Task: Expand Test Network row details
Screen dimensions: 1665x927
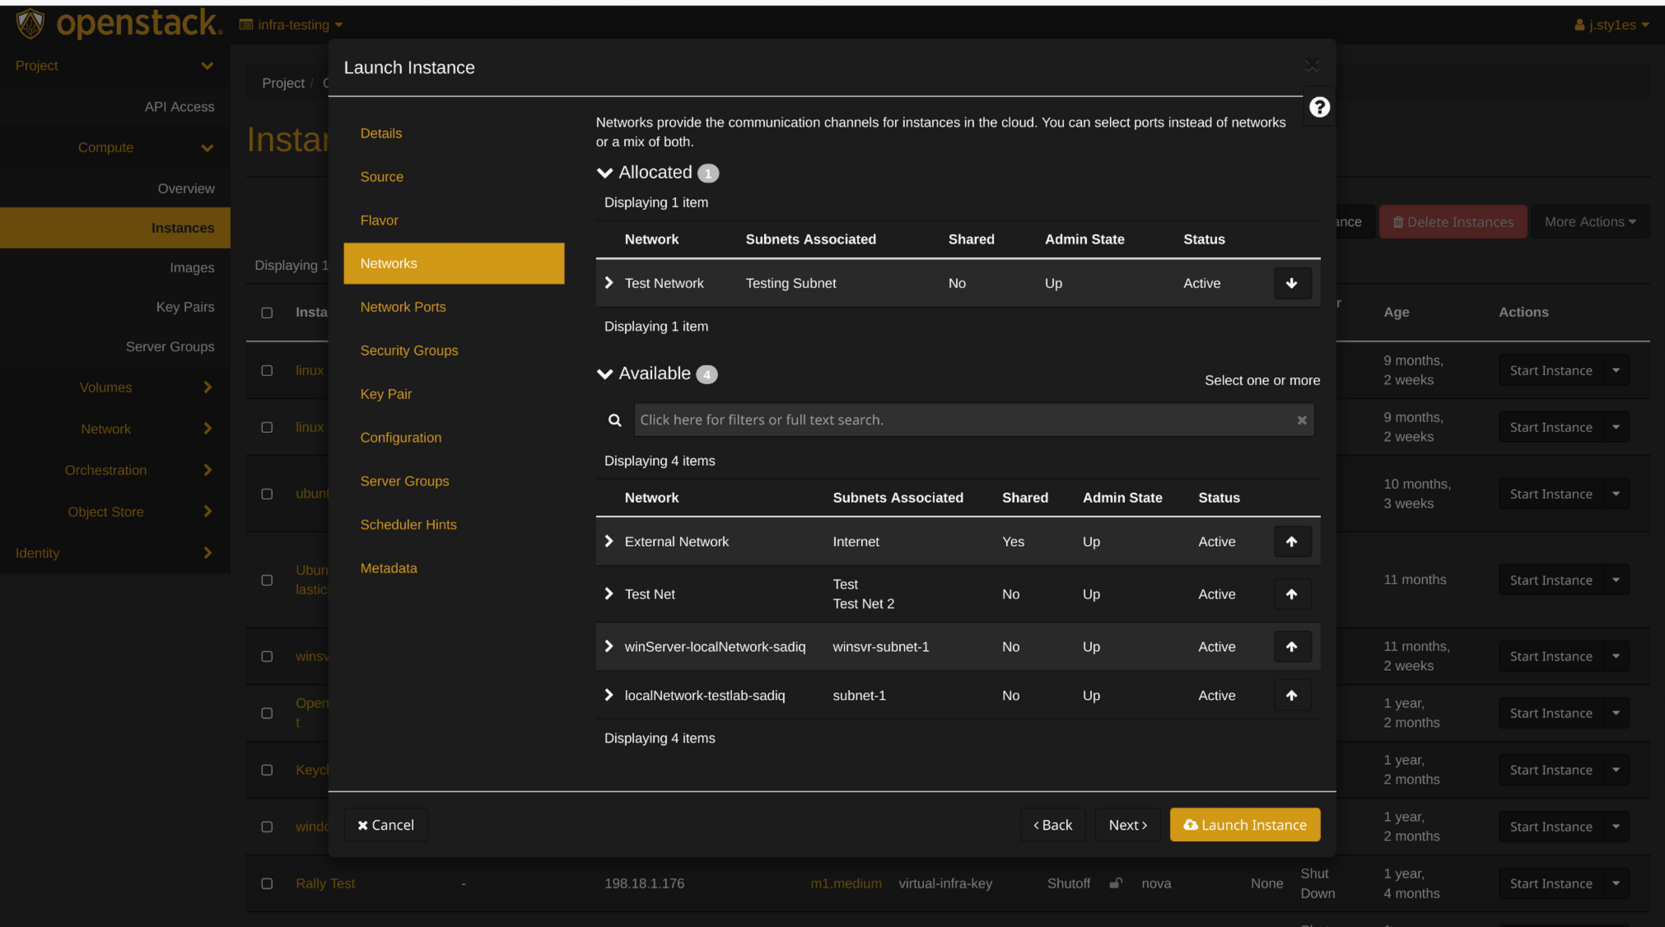Action: [609, 282]
